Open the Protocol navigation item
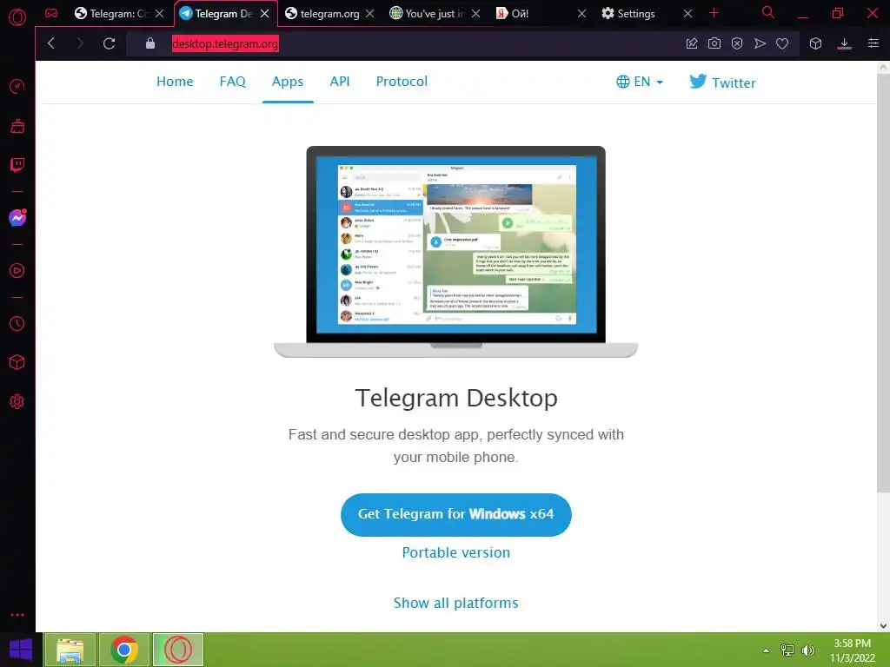 [402, 82]
